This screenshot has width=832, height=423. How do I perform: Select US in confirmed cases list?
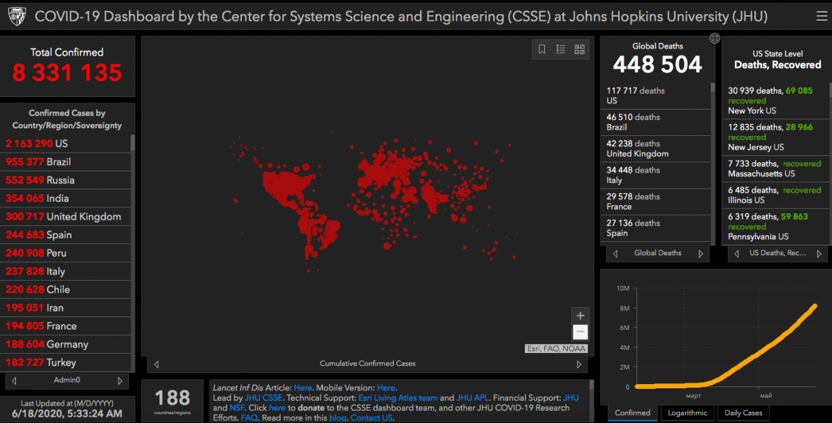65,144
